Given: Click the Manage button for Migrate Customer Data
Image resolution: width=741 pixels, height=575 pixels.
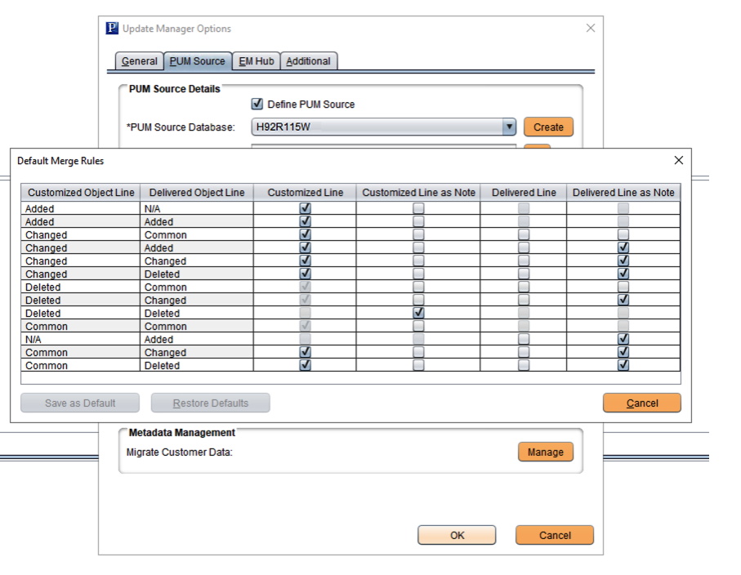Looking at the screenshot, I should (545, 452).
